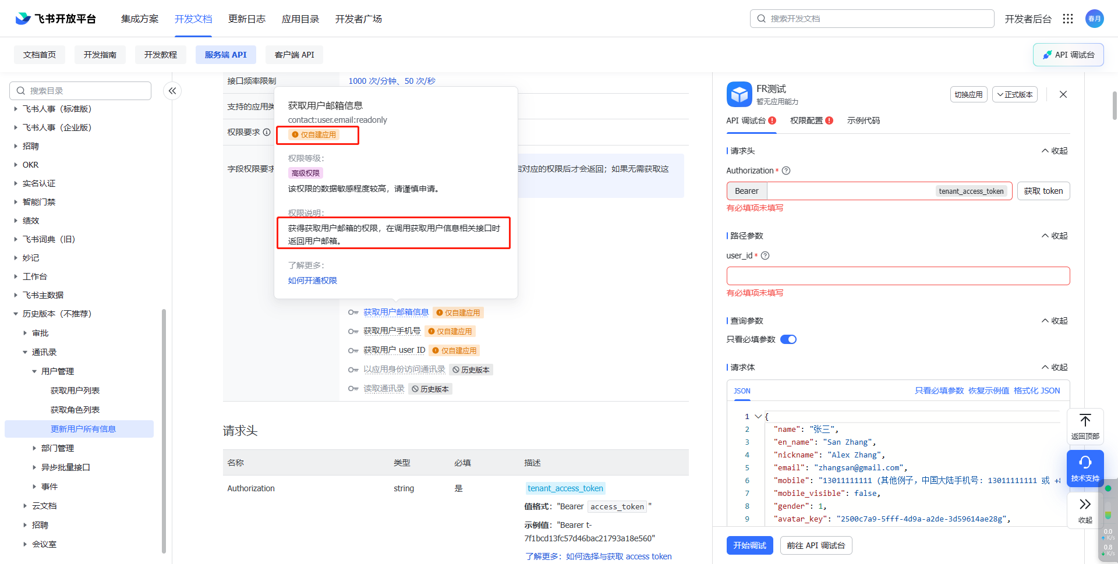The image size is (1118, 564).
Task: Click the 只看必填参数 link above JSON editor
Action: pos(939,391)
